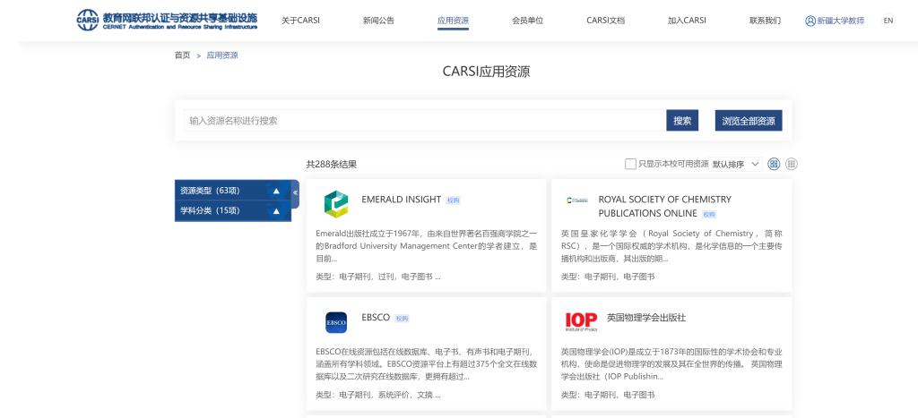
Task: Open ROYAL SOCIETY OF CHEMISTRY PUBLICATIONS ONLINE title
Action: pos(664,207)
